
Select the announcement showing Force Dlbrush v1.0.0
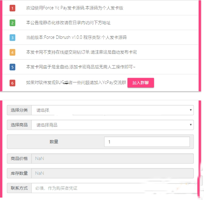point(76,38)
